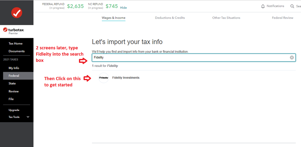This screenshot has width=301, height=147.
Task: Clear the Fidelity search box
Action: [292, 58]
